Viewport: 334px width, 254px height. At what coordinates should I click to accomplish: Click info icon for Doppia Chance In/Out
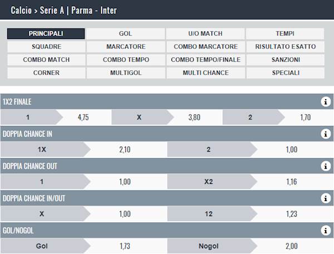[x=326, y=198]
